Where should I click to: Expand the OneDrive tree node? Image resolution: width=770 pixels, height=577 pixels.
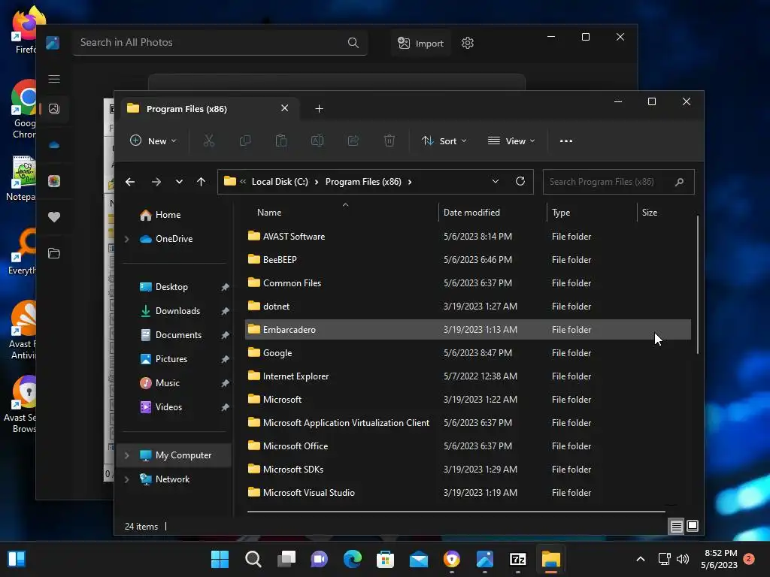coord(127,239)
